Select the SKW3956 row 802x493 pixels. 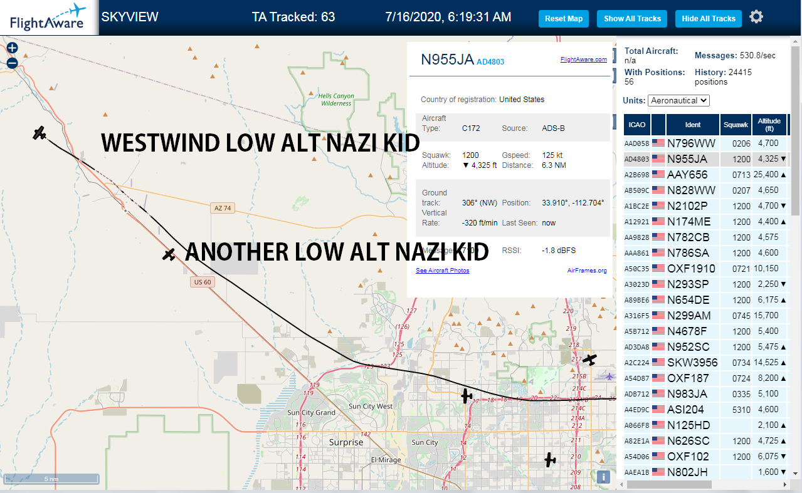pyautogui.click(x=705, y=363)
